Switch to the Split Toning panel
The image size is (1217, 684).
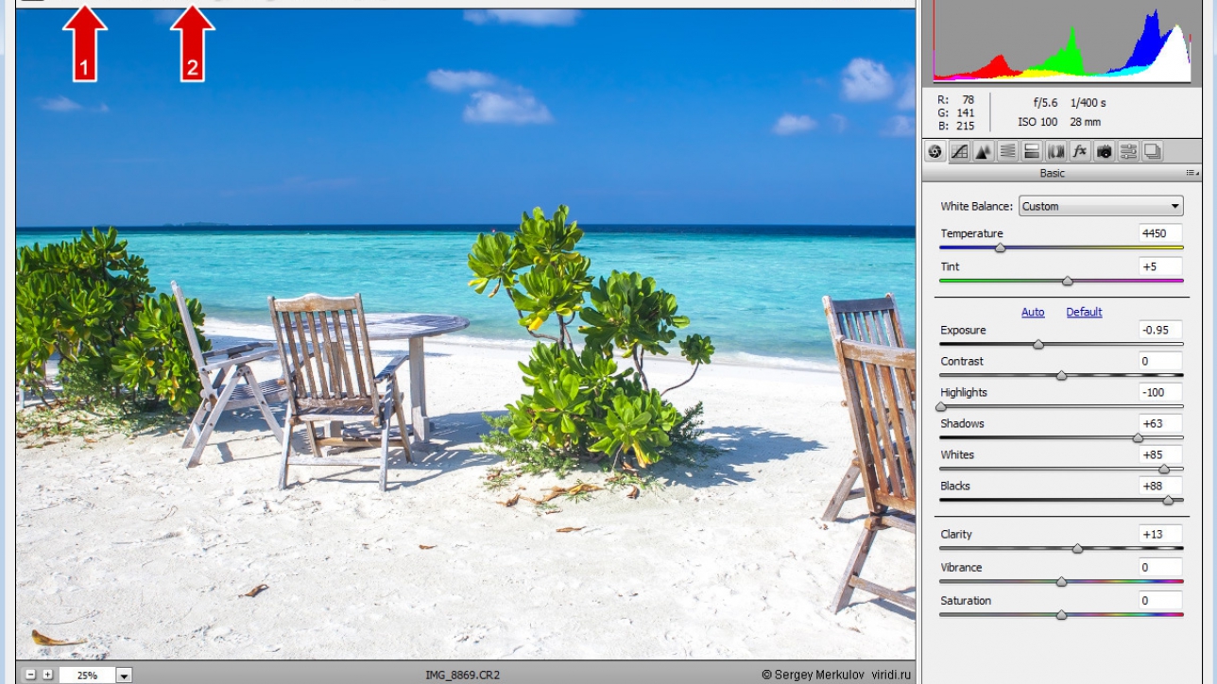click(x=1032, y=151)
